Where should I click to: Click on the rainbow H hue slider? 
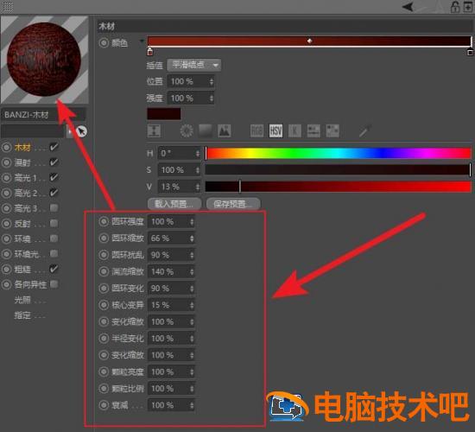point(338,154)
